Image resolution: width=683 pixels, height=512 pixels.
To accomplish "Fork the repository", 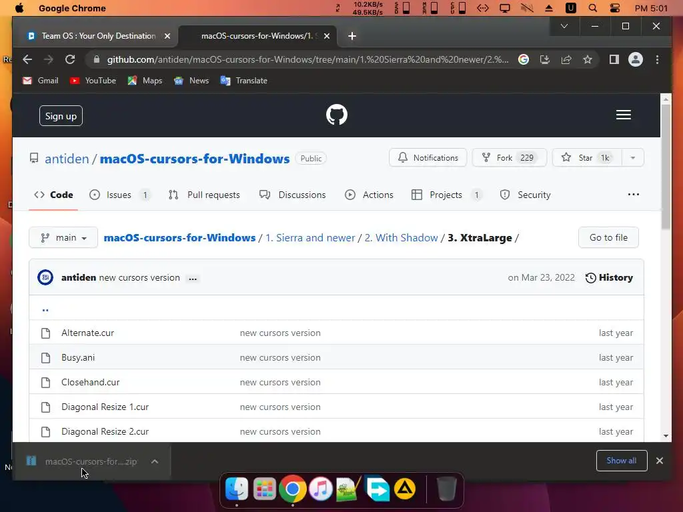I will point(509,157).
